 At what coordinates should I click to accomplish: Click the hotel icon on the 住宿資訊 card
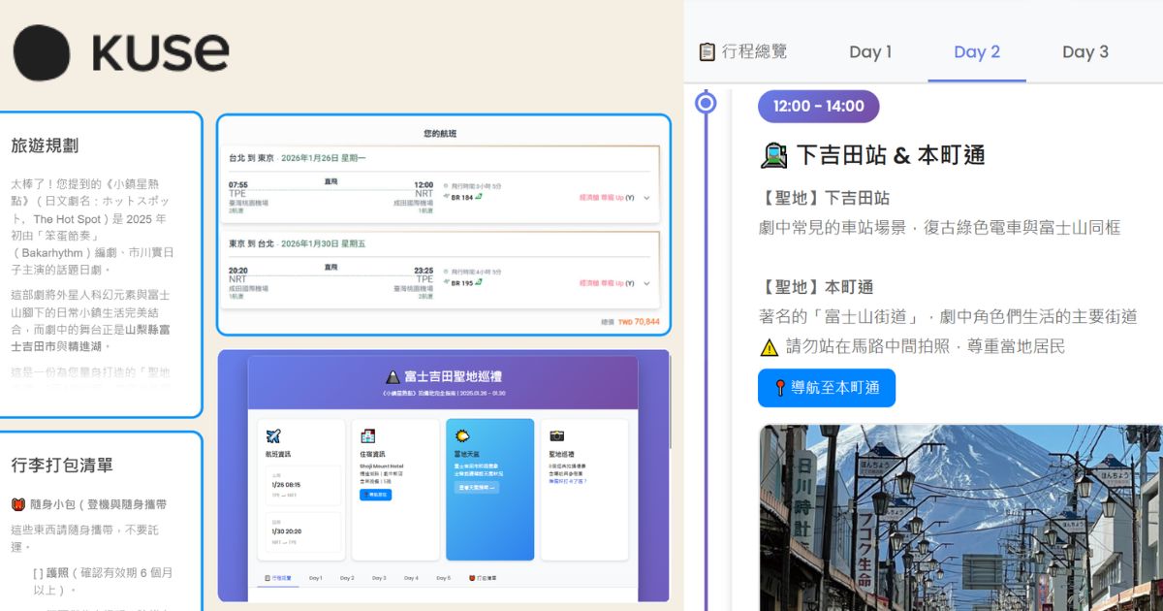368,435
